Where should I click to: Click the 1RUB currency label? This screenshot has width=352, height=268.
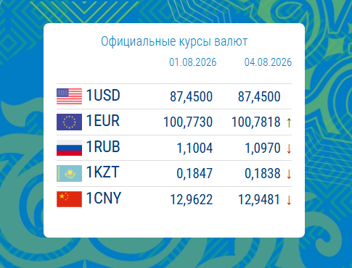click(103, 146)
